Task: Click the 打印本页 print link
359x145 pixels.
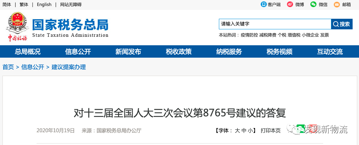Action: click(x=270, y=130)
